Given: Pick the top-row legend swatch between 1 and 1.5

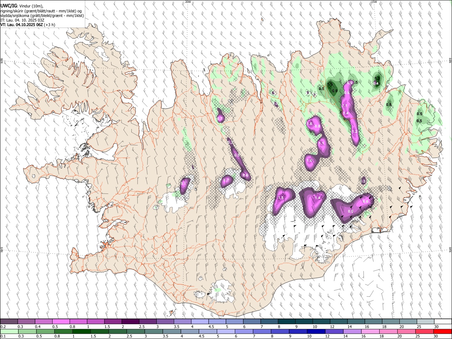Looking at the screenshot, I should pyautogui.click(x=96, y=322).
